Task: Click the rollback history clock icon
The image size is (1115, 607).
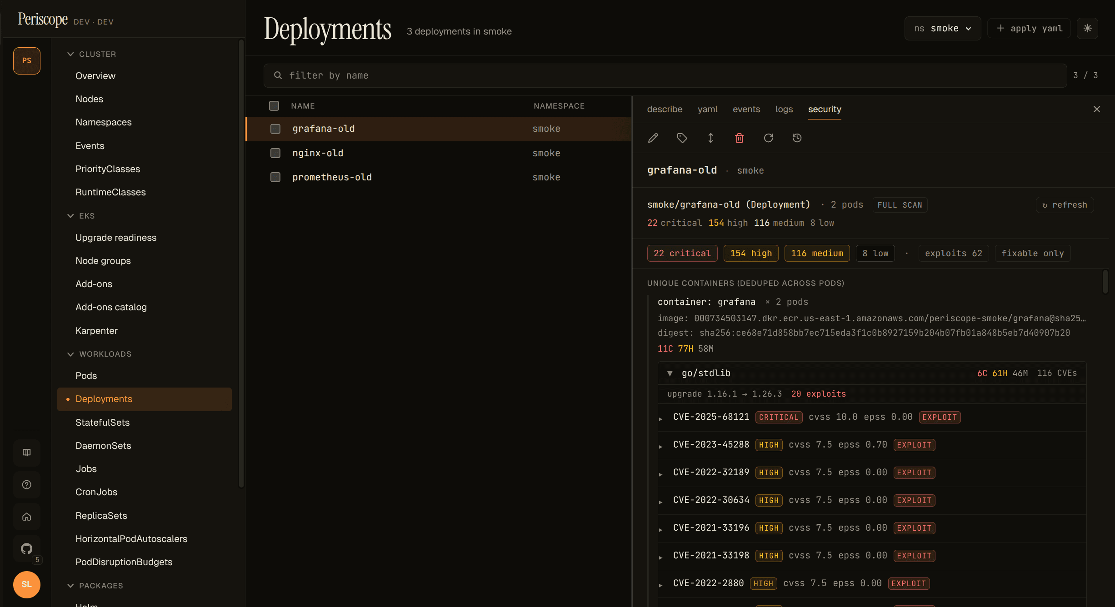Action: [797, 138]
